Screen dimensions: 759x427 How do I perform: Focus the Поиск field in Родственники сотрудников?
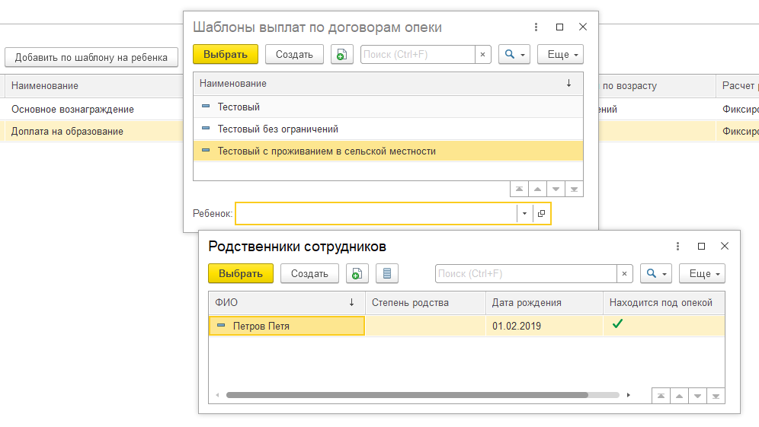[x=526, y=274]
